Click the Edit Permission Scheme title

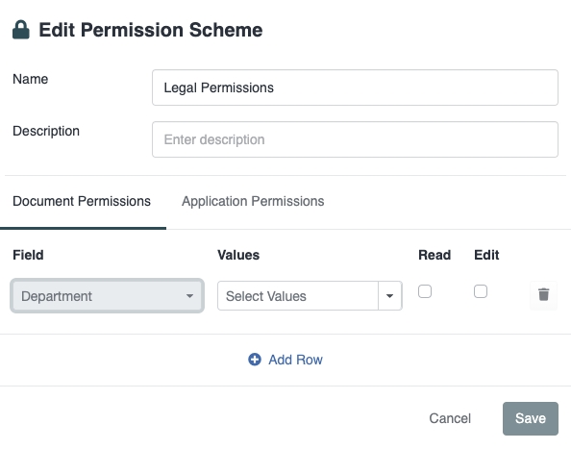pos(151,30)
